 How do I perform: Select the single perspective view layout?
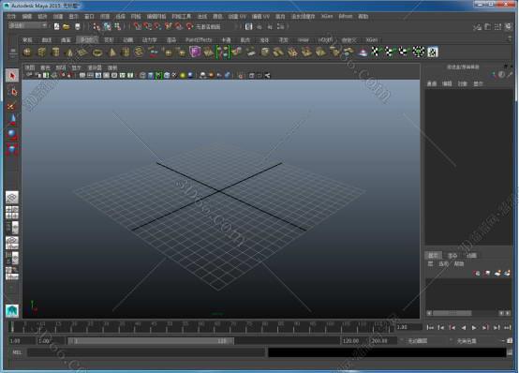pos(12,198)
